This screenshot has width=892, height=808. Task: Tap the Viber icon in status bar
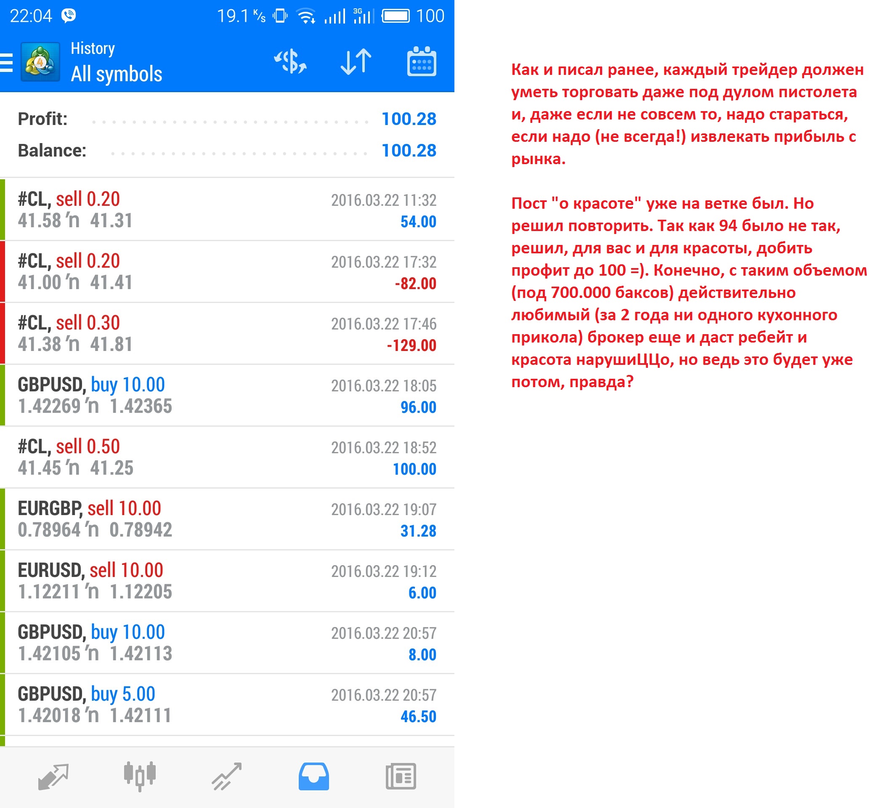69,16
